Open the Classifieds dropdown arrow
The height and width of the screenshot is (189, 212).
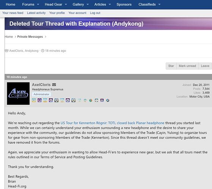tap(159, 5)
